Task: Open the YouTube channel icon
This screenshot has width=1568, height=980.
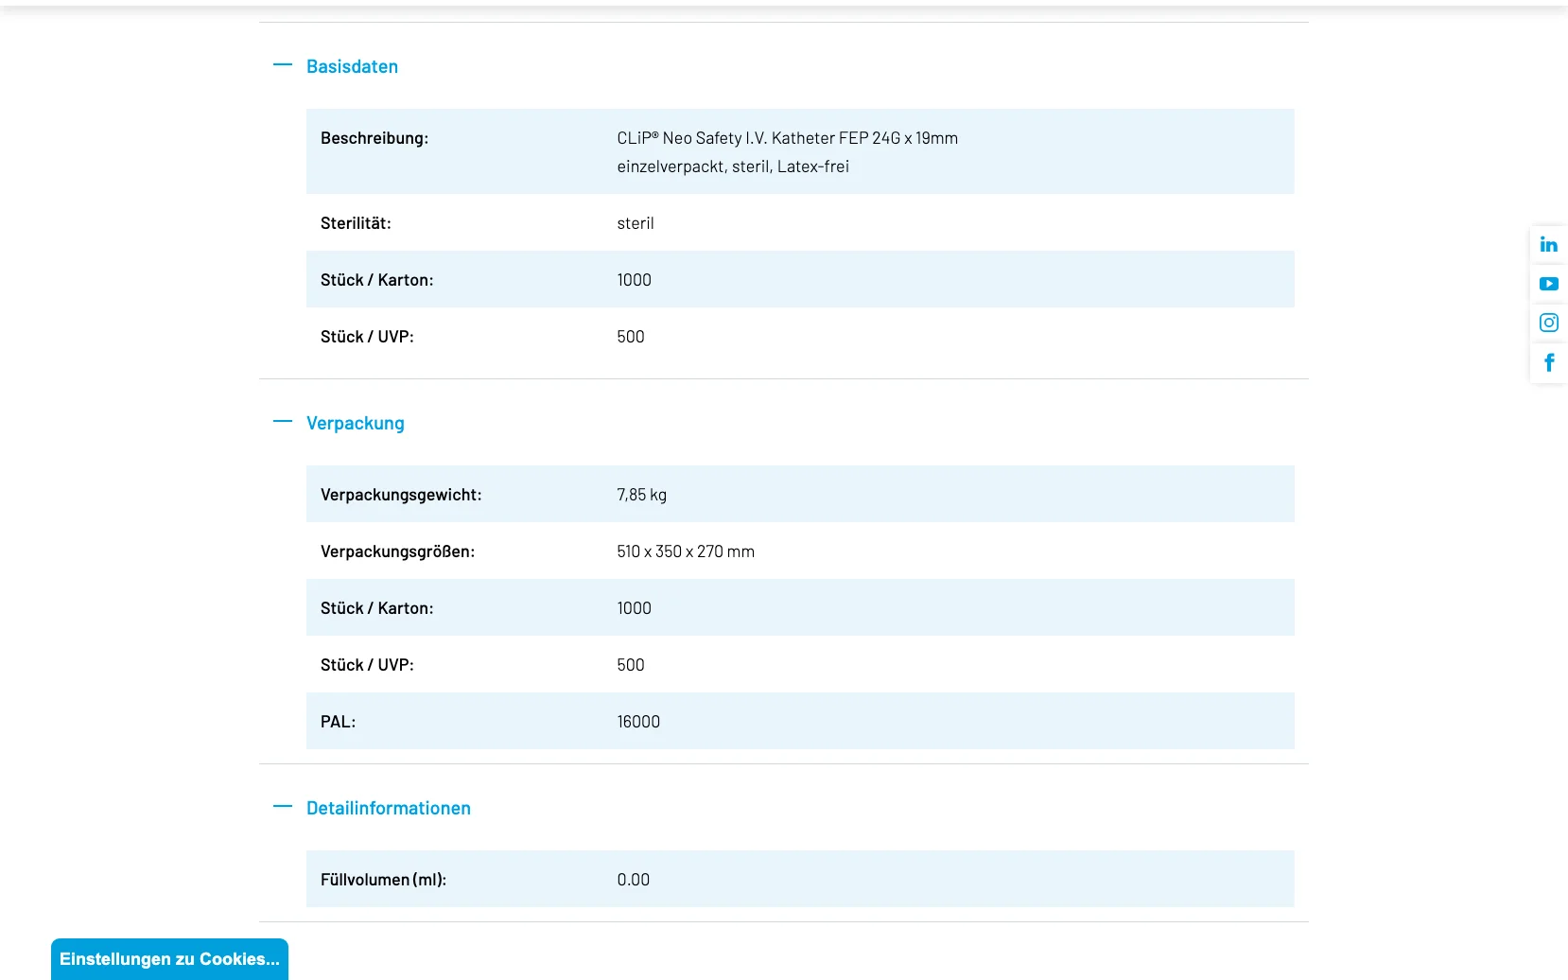Action: 1548,284
